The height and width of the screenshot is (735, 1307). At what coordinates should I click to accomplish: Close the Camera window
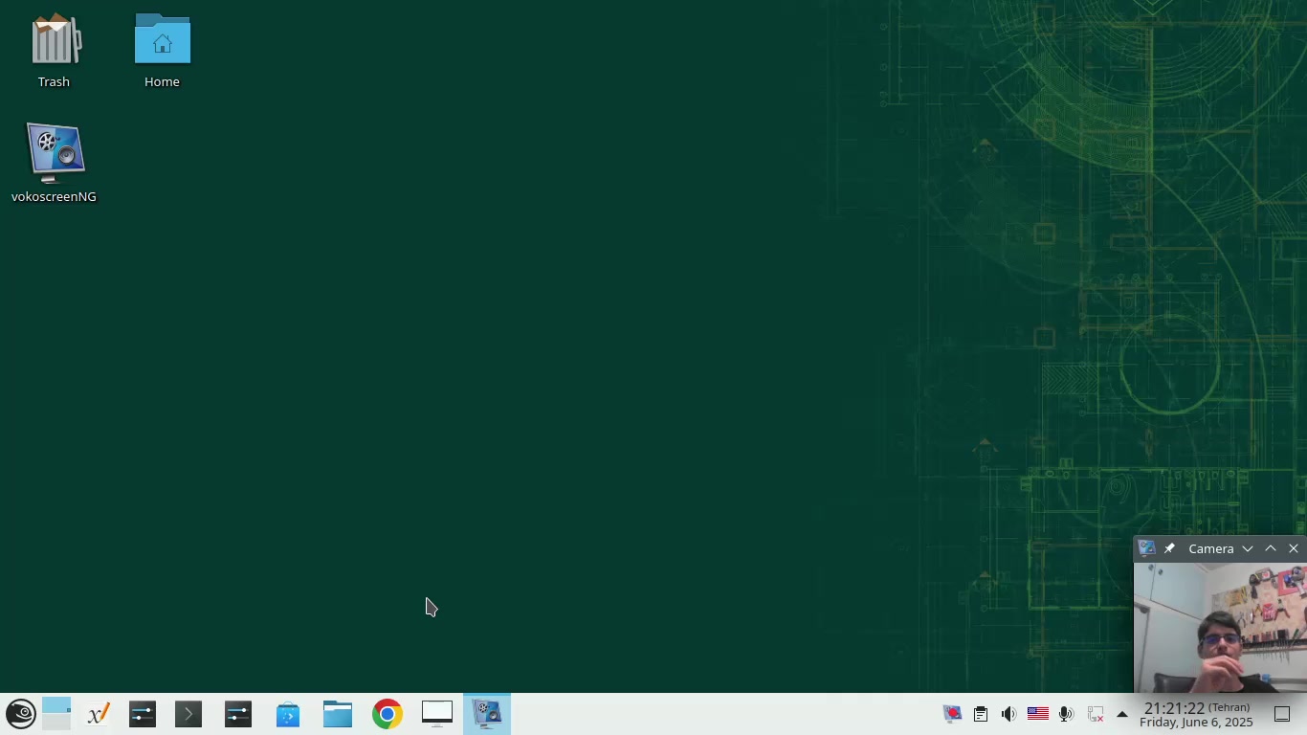click(1294, 548)
